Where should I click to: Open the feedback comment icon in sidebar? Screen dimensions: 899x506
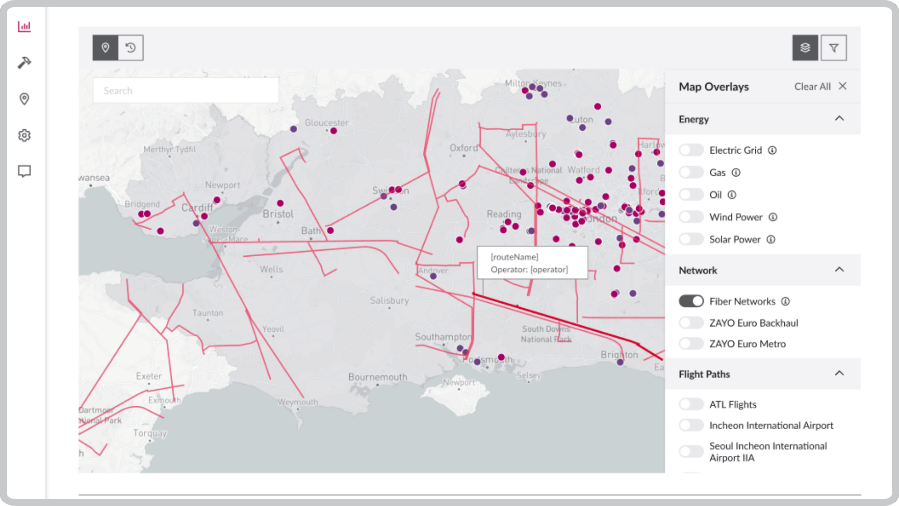pos(24,171)
